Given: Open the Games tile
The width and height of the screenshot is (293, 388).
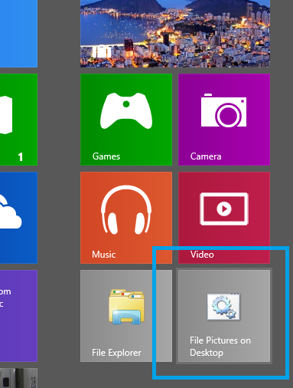Looking at the screenshot, I should [x=126, y=120].
